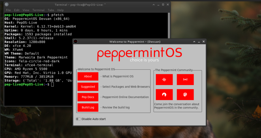Expand the View menu in Terminal
The image size is (261, 138).
[x=26, y=10]
